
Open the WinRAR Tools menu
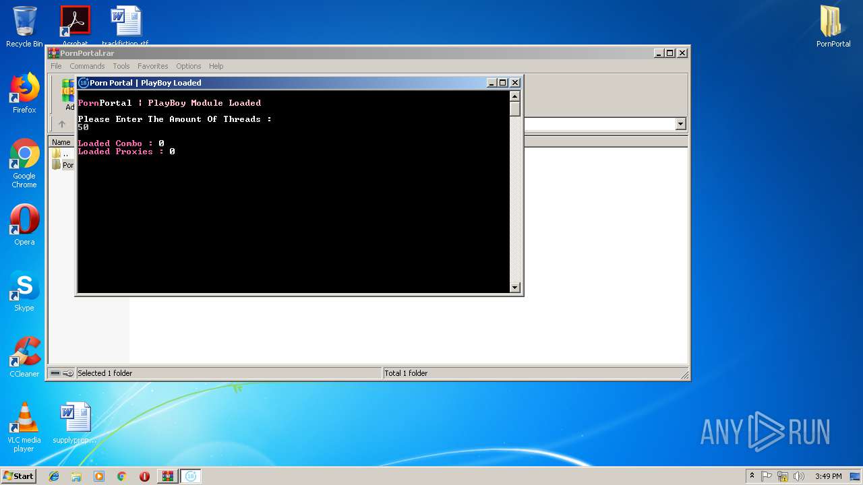click(x=121, y=66)
